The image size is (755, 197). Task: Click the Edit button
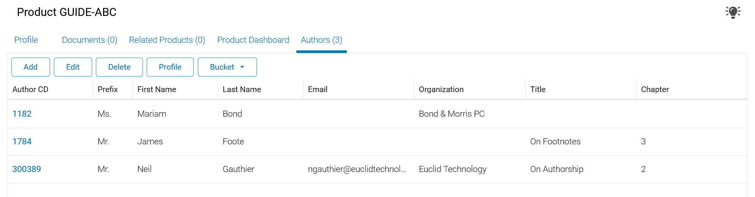pos(73,67)
